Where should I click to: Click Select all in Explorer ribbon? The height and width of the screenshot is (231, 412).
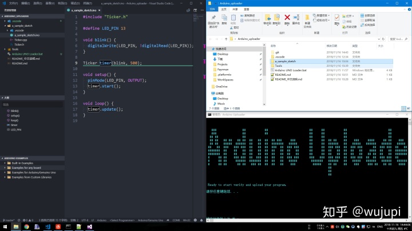(x=367, y=15)
